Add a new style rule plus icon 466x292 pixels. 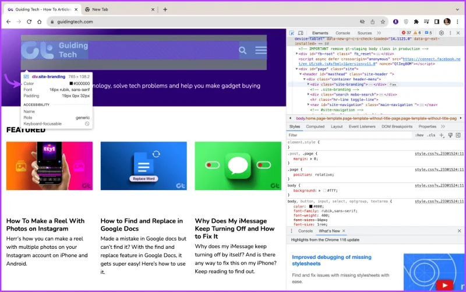(x=442, y=135)
